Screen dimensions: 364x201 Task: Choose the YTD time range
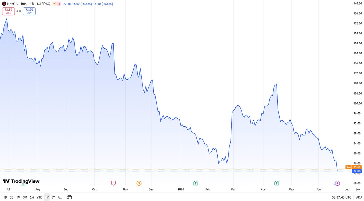point(39,197)
